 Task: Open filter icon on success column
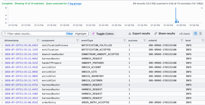point(145,41)
